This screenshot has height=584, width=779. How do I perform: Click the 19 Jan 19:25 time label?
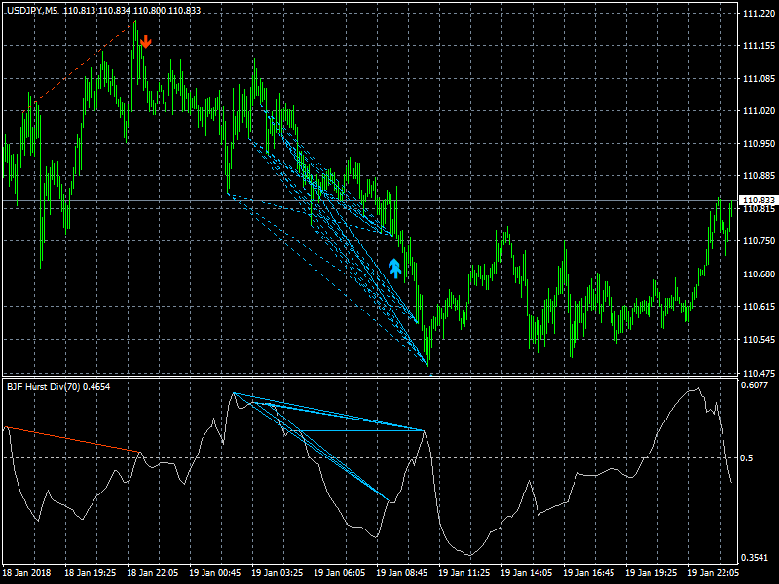[x=650, y=573]
